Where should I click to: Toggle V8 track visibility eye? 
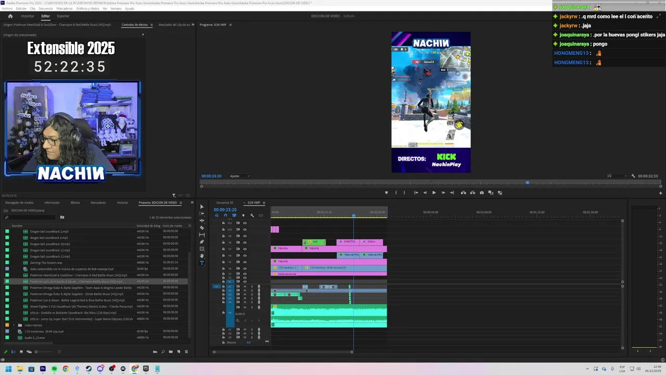pyautogui.click(x=245, y=243)
